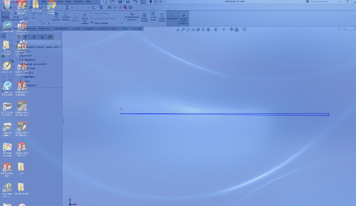Open the Tools menu
Screen dimensions: 356x206
[x=68, y=1]
